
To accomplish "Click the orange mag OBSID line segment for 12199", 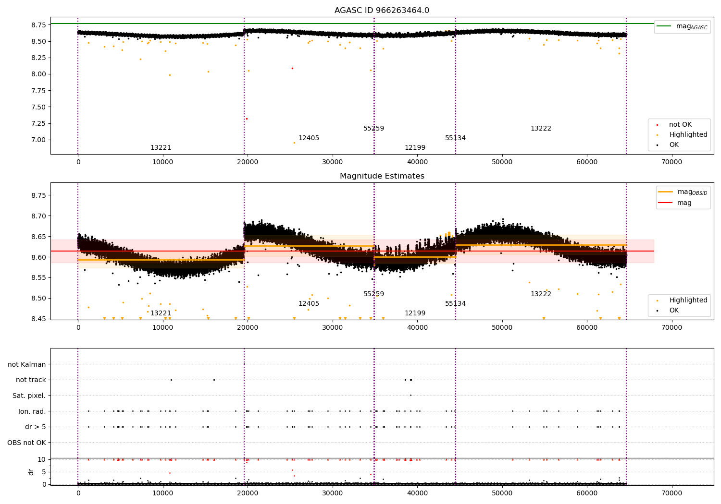I will point(415,257).
